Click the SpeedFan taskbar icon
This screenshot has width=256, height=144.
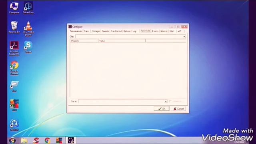71,140
